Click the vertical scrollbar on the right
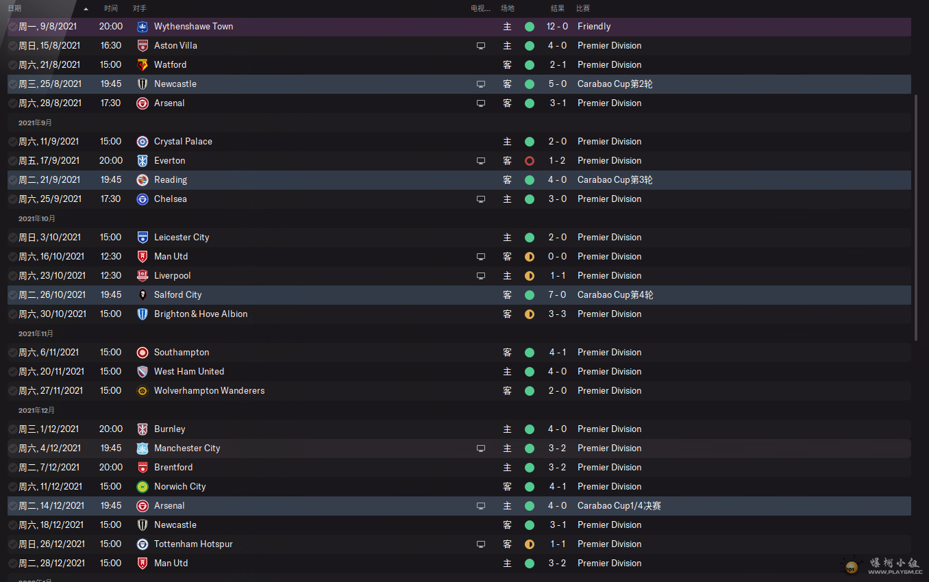This screenshot has width=929, height=582. (x=917, y=218)
